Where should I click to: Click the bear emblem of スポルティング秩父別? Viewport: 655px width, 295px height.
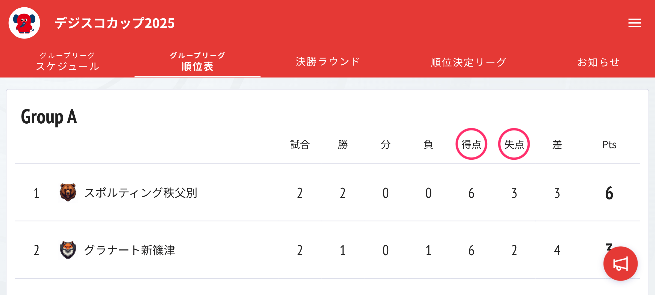click(x=68, y=193)
